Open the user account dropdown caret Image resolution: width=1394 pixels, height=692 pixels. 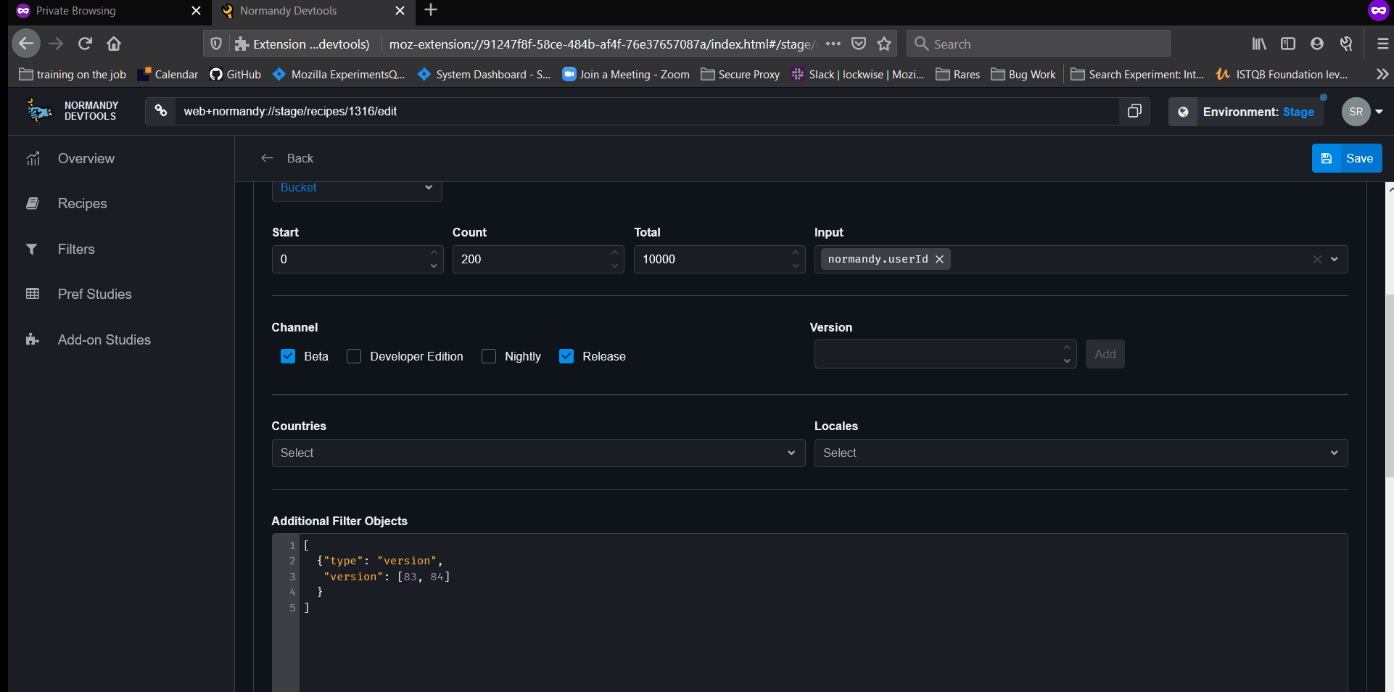click(1379, 112)
